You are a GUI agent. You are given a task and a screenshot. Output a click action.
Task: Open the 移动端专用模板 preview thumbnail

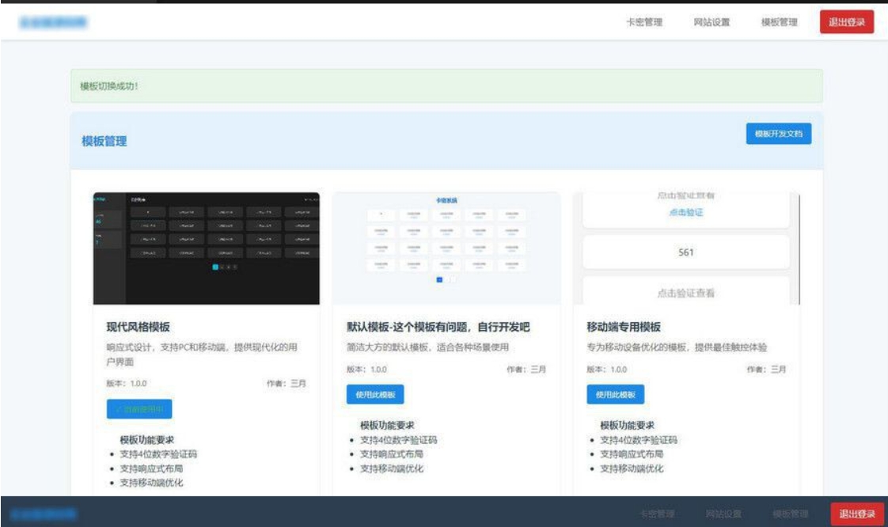pos(686,248)
